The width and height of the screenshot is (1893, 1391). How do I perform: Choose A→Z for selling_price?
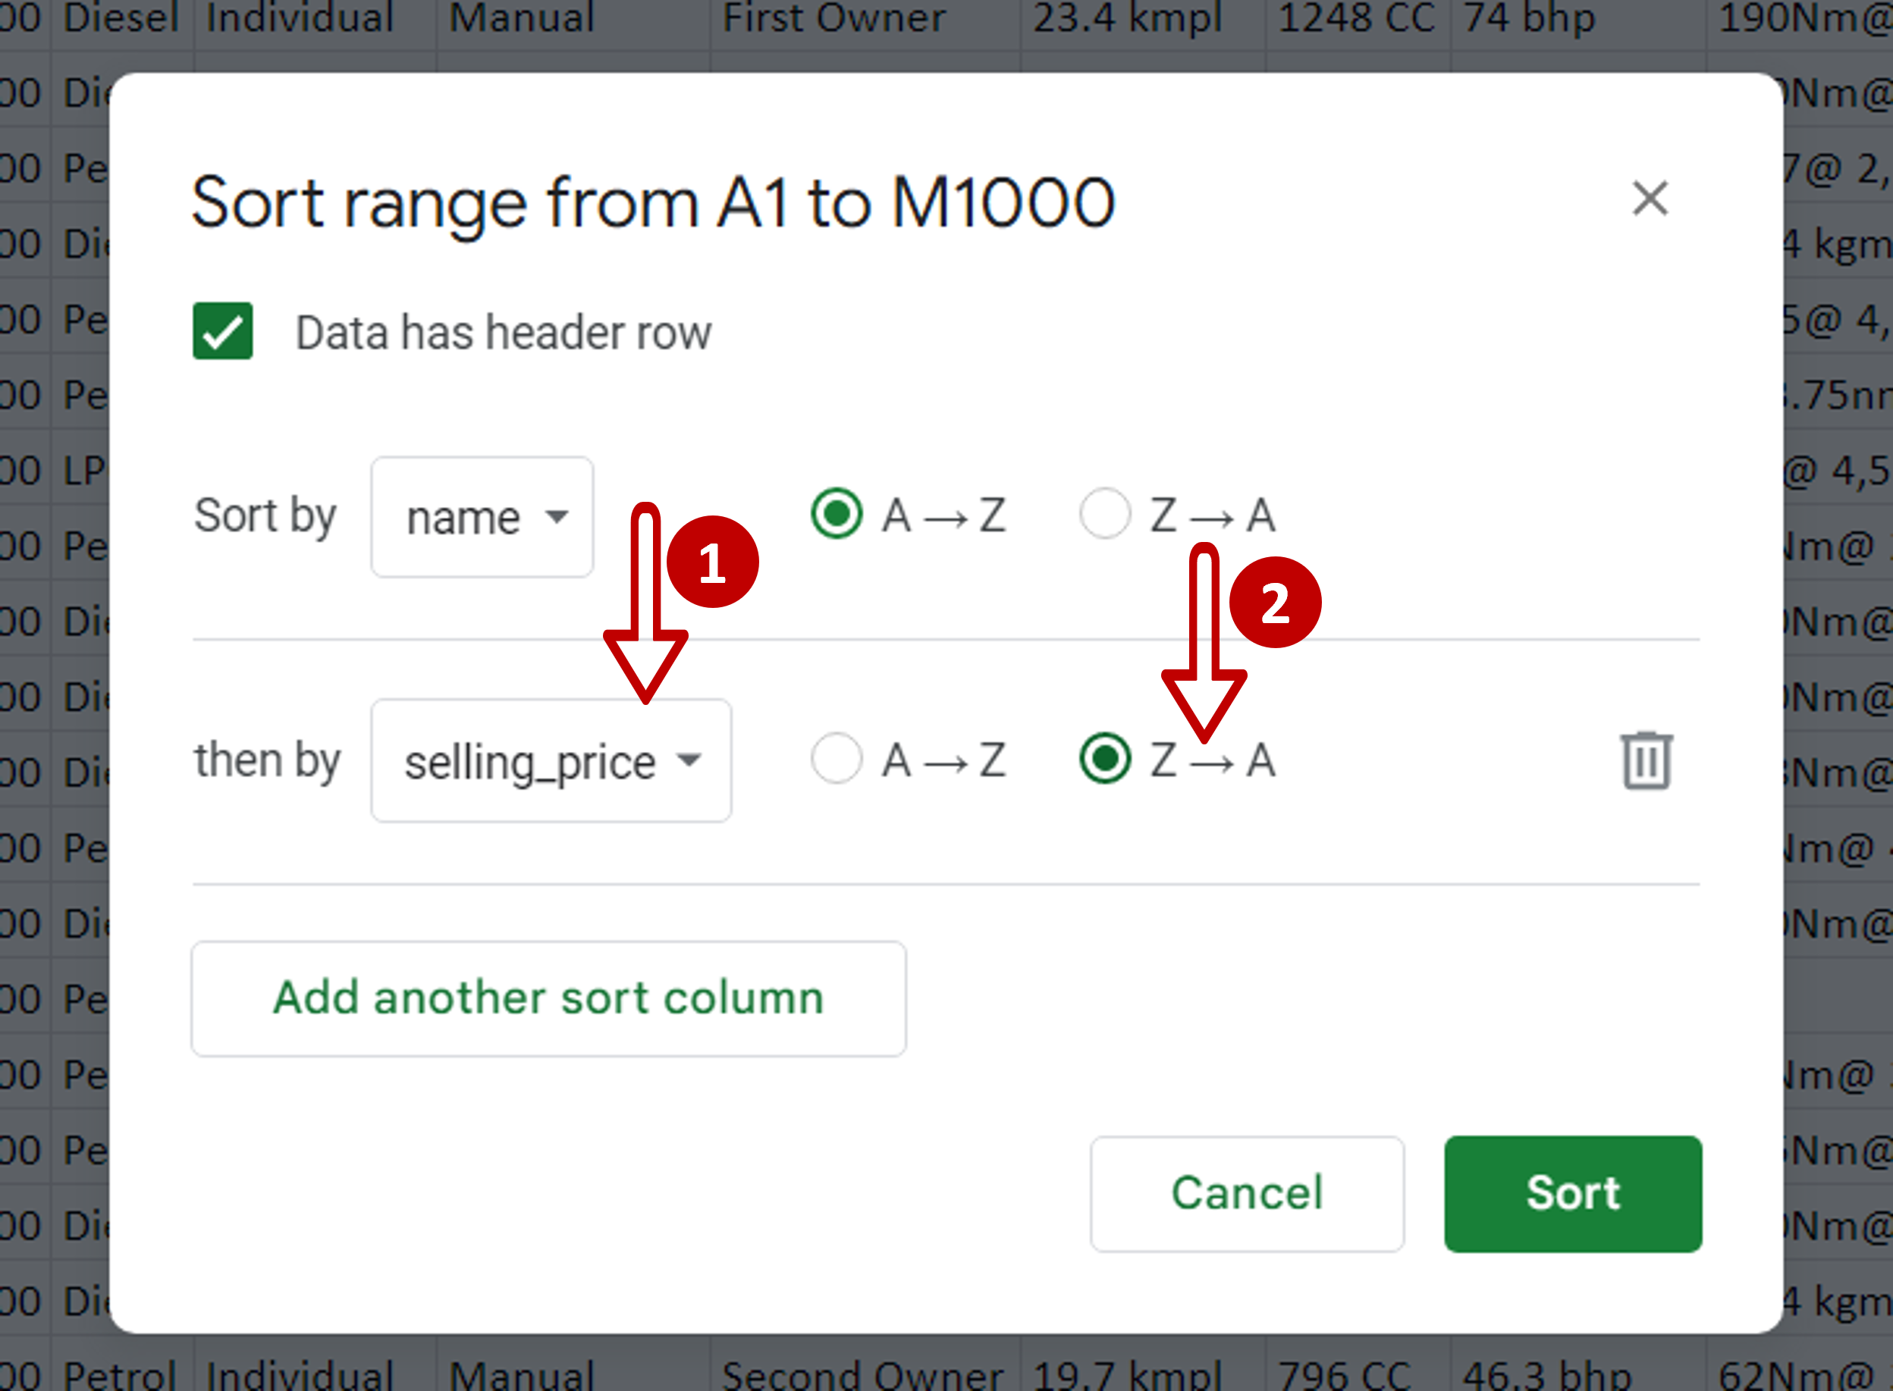pyautogui.click(x=836, y=759)
